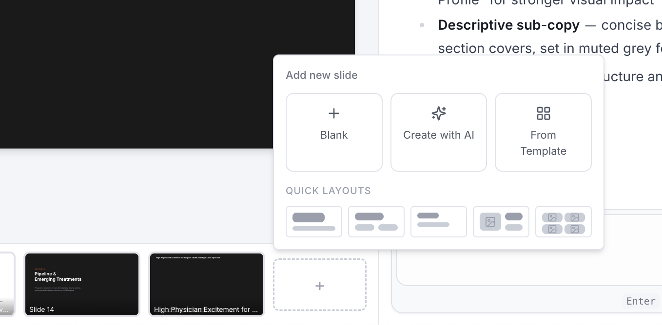
Task: Click the "Blank" label text
Action: pos(334,135)
